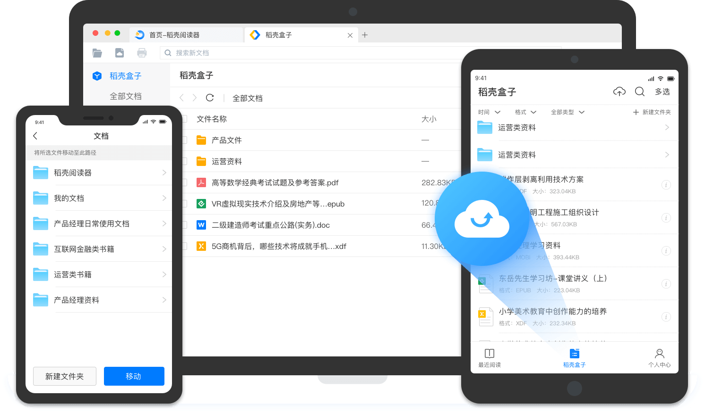705x413 pixels.
Task: Click the blue cube 稻壳盒子 sidebar icon
Action: [97, 76]
